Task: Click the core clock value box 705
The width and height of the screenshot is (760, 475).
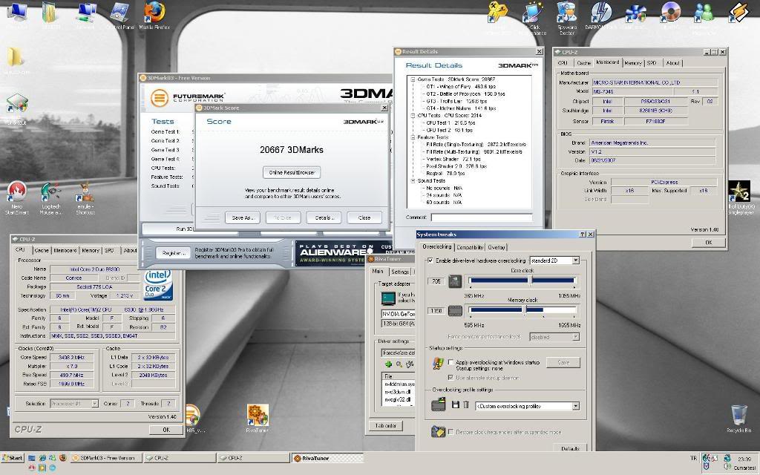Action: pyautogui.click(x=436, y=281)
